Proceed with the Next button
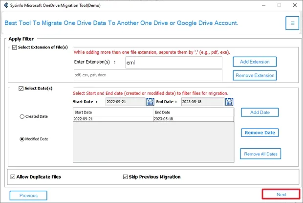Image resolution: width=303 pixels, height=203 pixels. pos(281,195)
